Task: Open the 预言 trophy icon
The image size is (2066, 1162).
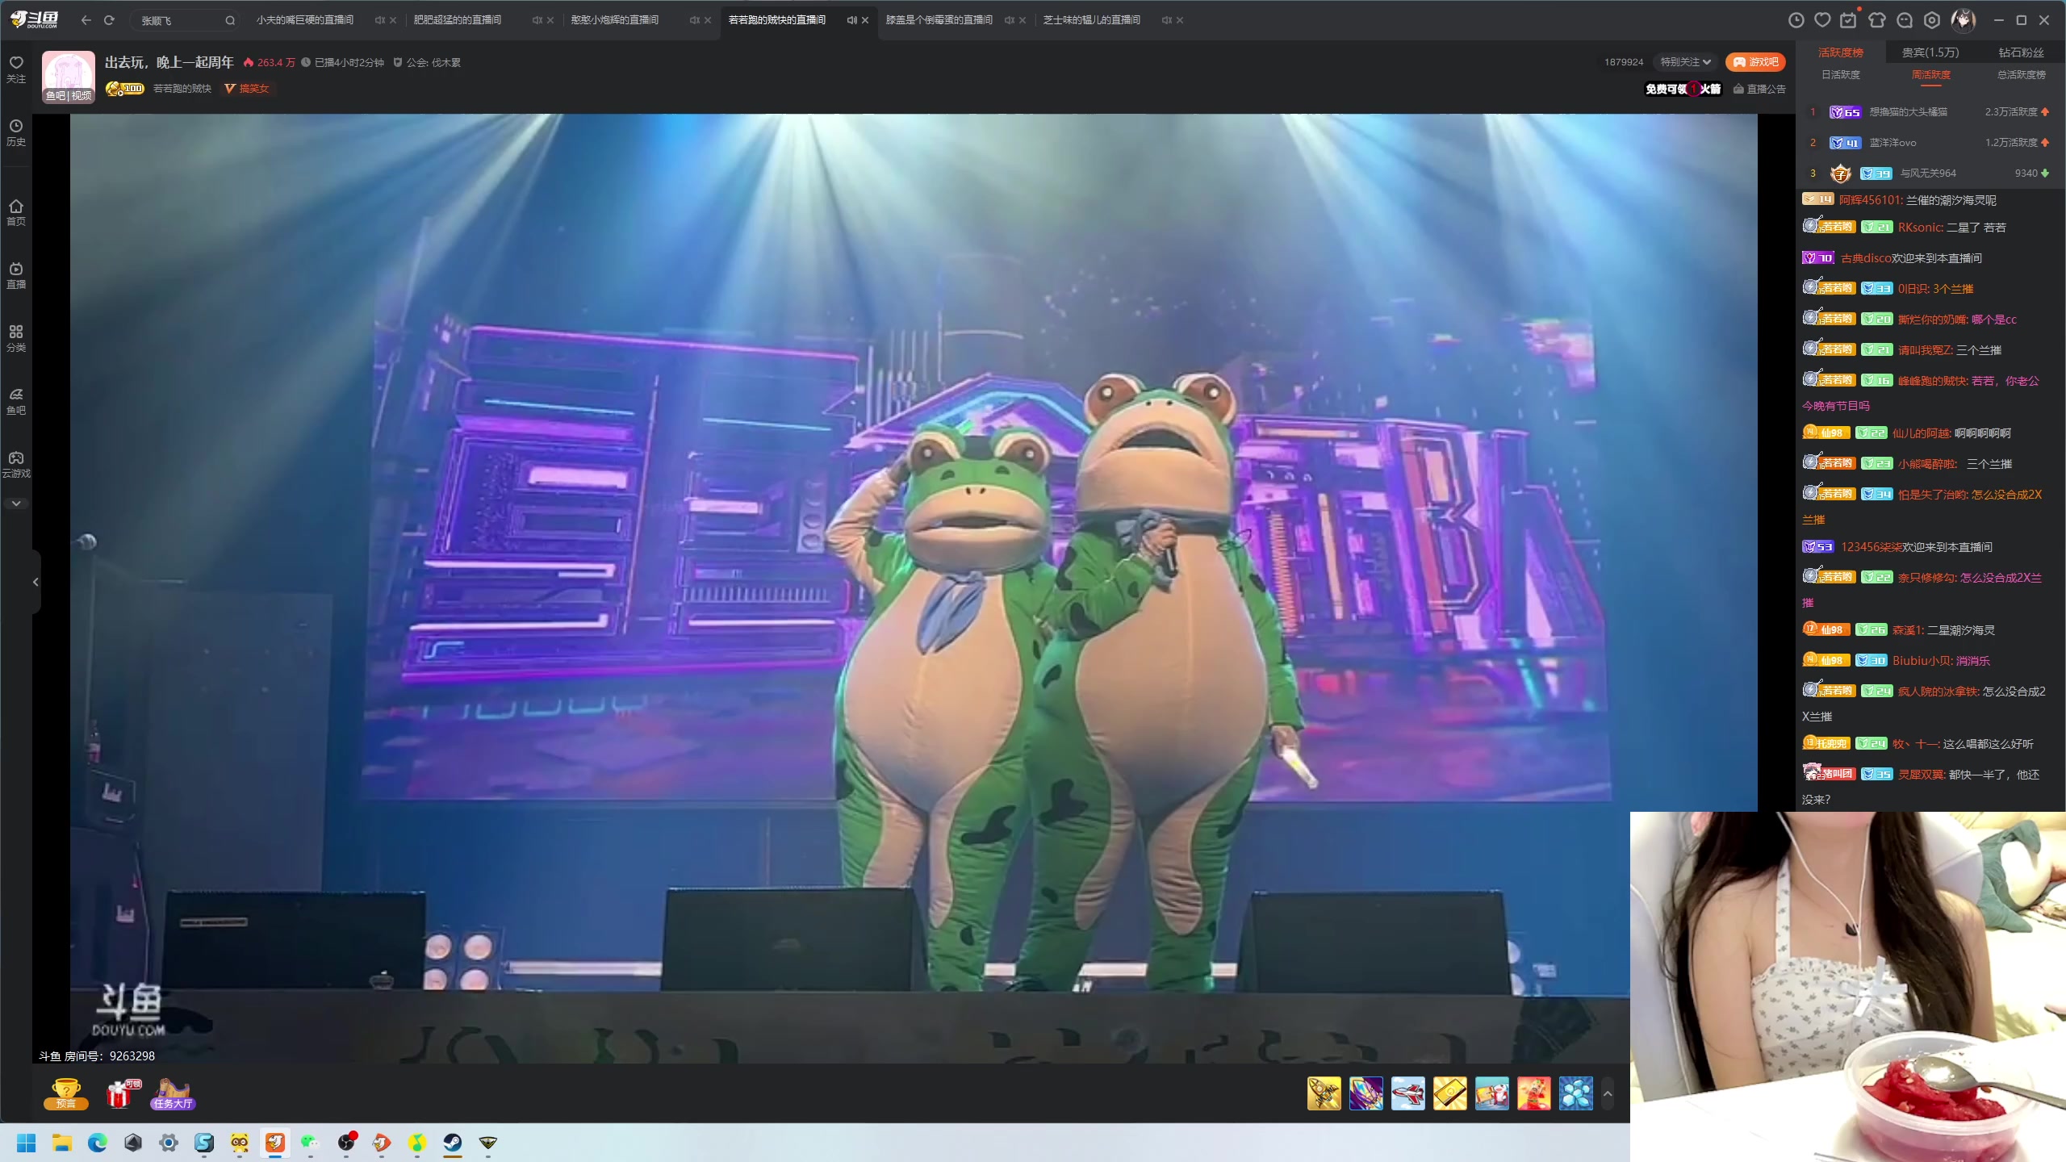Action: [66, 1093]
